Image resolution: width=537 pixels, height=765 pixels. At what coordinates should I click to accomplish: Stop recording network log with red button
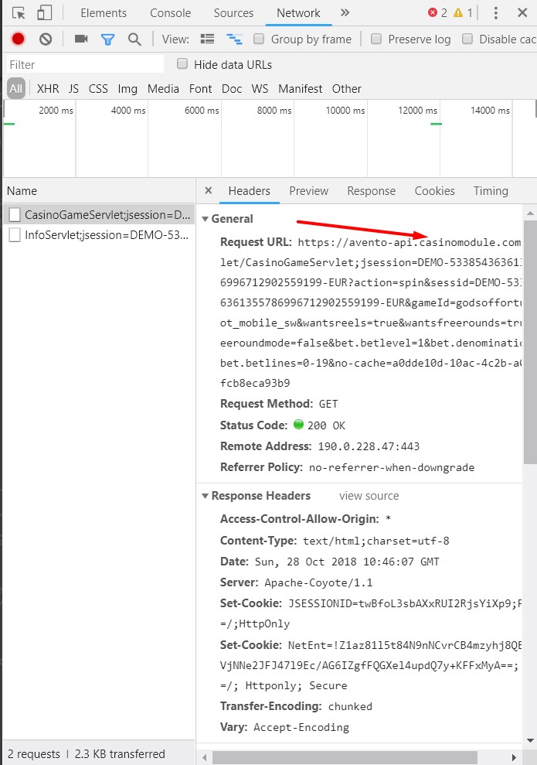(x=19, y=39)
